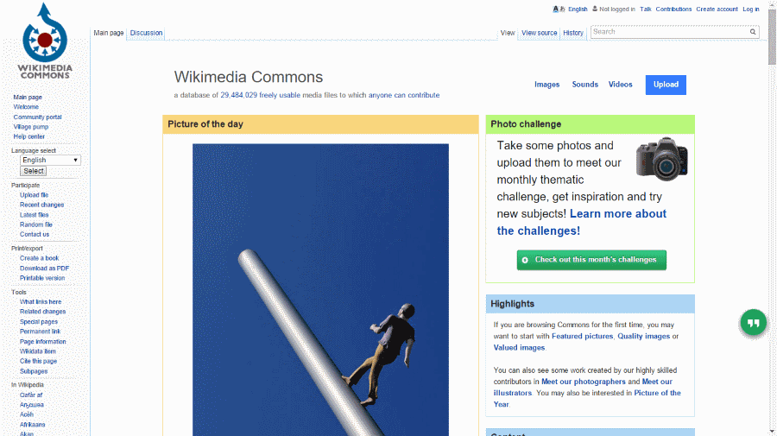This screenshot has height=436, width=777.
Task: Click the user icon next to Not logged in
Action: (x=595, y=9)
